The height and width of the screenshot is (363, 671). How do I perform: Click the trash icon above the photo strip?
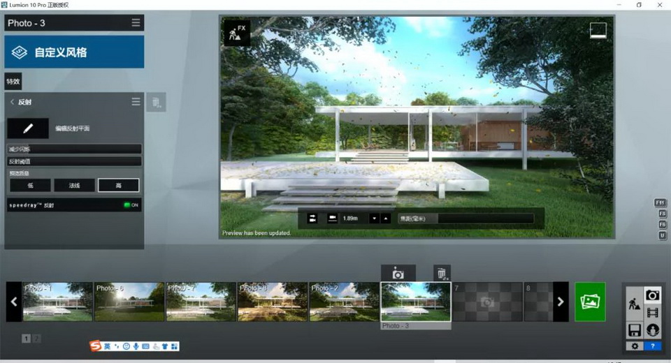(x=442, y=274)
